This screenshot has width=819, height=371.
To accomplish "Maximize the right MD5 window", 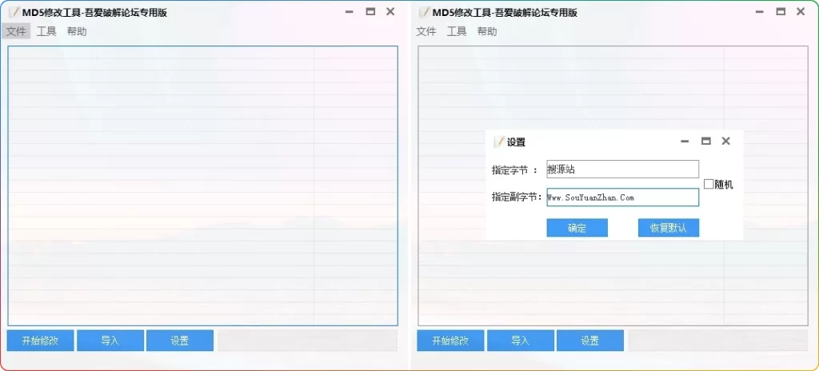I will pyautogui.click(x=781, y=11).
